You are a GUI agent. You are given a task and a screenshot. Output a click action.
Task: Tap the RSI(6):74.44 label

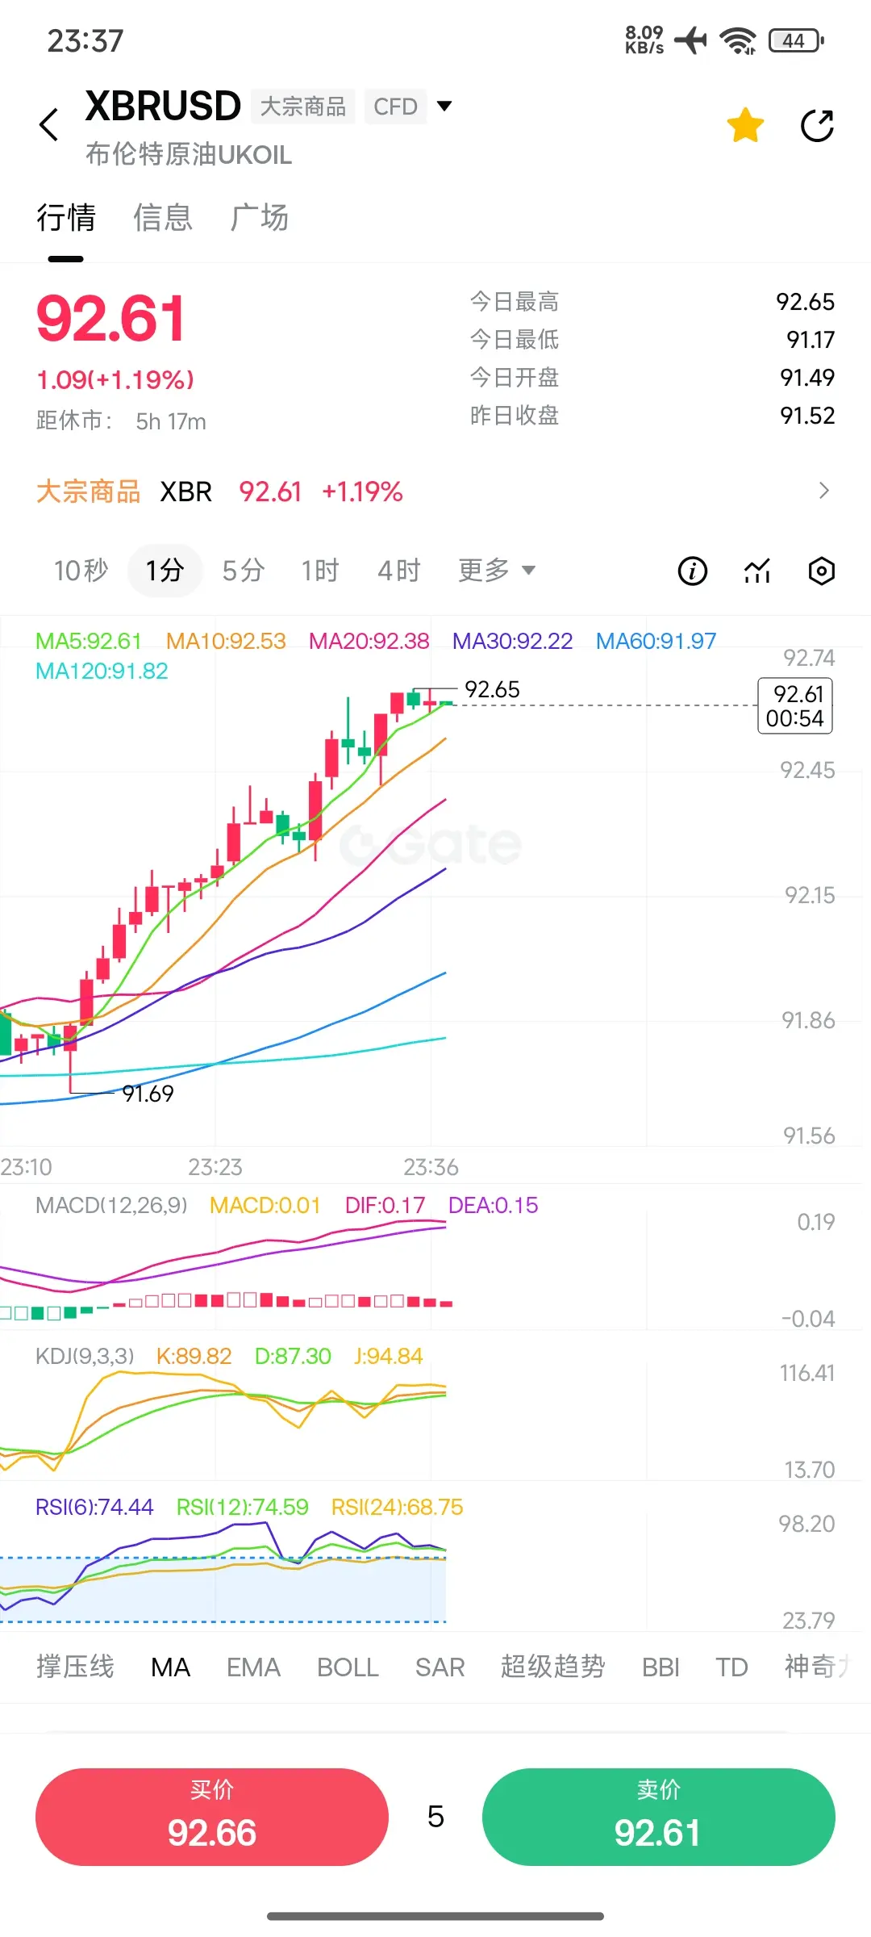tap(94, 1507)
